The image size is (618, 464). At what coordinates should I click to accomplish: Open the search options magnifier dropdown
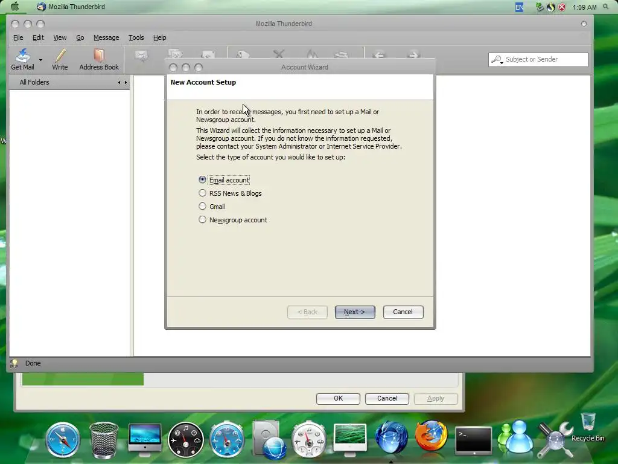click(x=497, y=60)
